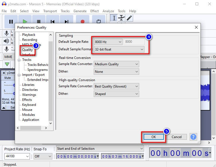Viewport: 216px width, 167px height.
Task: Open the Effect menu
Action: click(x=94, y=11)
